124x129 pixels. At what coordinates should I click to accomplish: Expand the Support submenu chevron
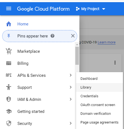pyautogui.click(x=71, y=87)
